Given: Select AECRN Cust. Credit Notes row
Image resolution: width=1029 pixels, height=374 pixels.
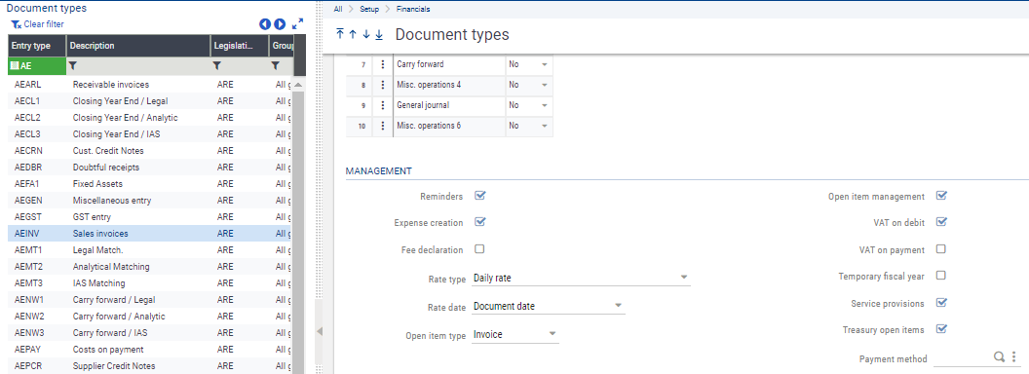Looking at the screenshot, I should pos(150,151).
